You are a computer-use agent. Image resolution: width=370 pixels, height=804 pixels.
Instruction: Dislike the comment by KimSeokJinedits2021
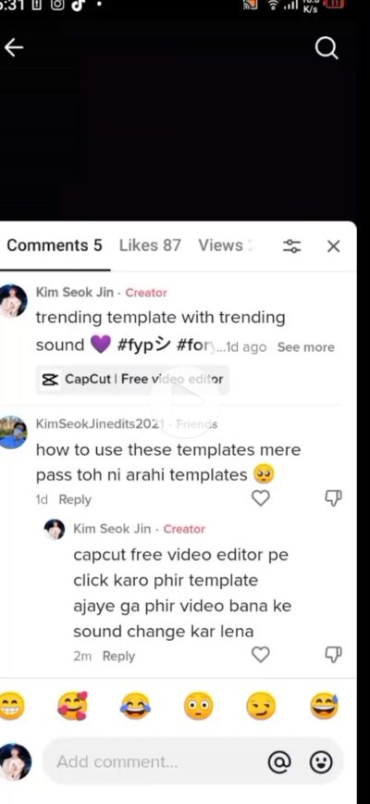tap(333, 498)
